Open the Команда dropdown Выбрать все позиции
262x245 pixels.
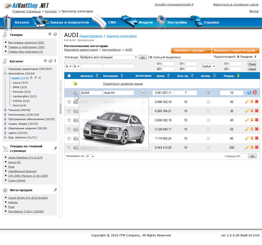pos(108,57)
